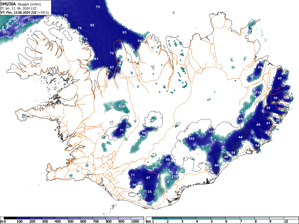This screenshot has width=299, height=224.
Task: Click the visibility value 47
Action: (x=148, y=178)
